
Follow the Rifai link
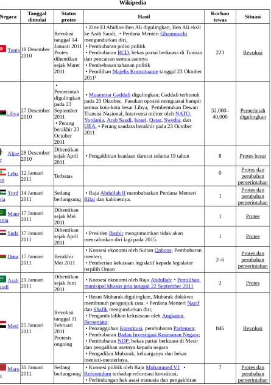click(90, 199)
